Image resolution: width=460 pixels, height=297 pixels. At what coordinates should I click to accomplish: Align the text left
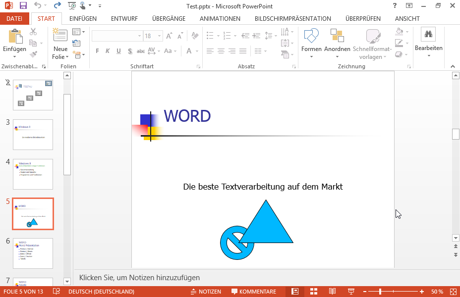click(x=210, y=51)
